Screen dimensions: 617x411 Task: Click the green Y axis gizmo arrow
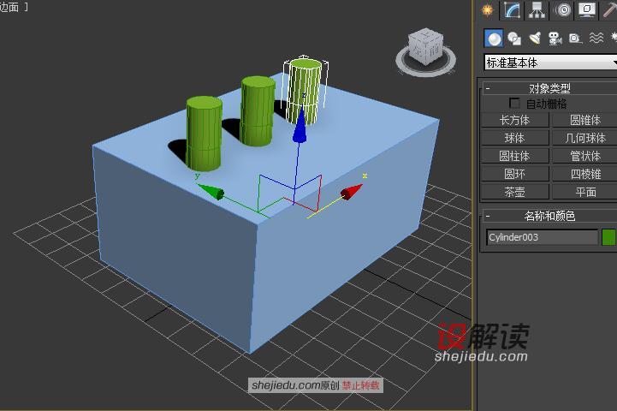211,191
